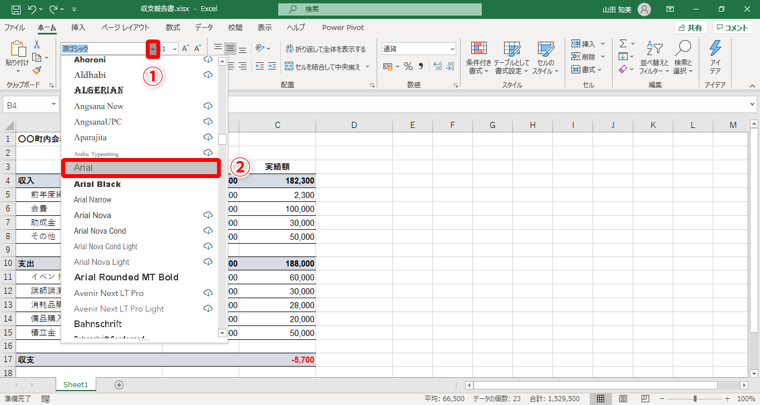Screen dimensions: 760x405
Task: Zoom out with the minus button
Action: click(663, 399)
